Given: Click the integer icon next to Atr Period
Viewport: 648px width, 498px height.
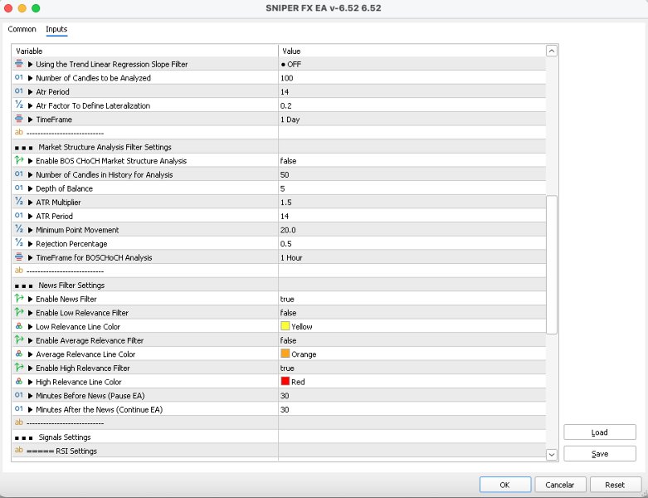Looking at the screenshot, I should [19, 91].
